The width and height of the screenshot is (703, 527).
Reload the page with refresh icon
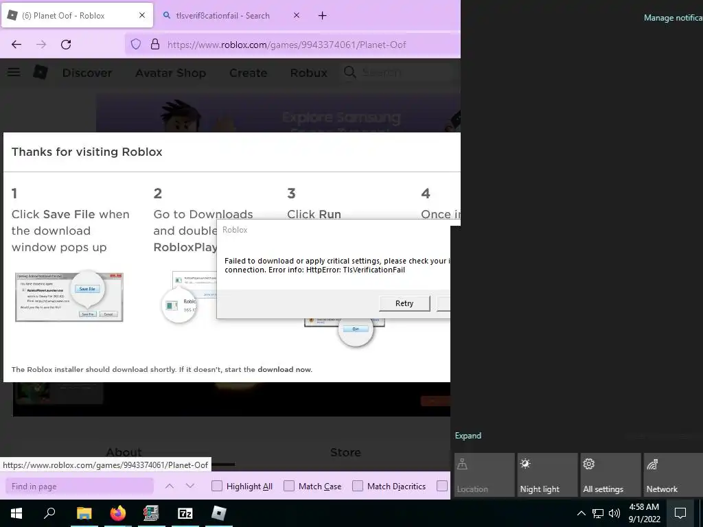66,45
